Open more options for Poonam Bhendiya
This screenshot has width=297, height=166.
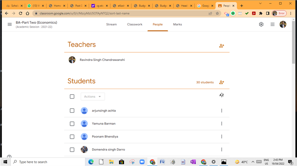tap(221, 137)
